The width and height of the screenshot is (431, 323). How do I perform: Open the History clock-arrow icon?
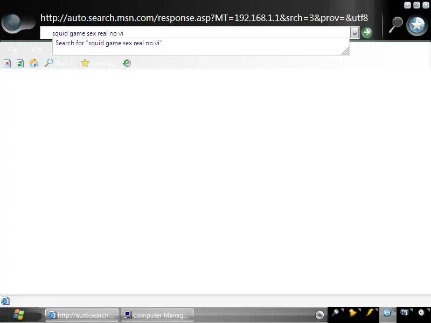[x=127, y=63]
